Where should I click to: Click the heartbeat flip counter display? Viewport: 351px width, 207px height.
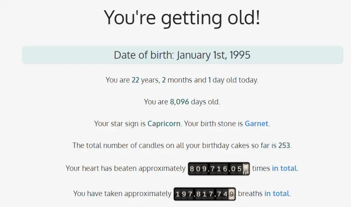pyautogui.click(x=219, y=169)
